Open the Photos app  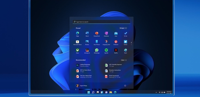(x=87, y=43)
